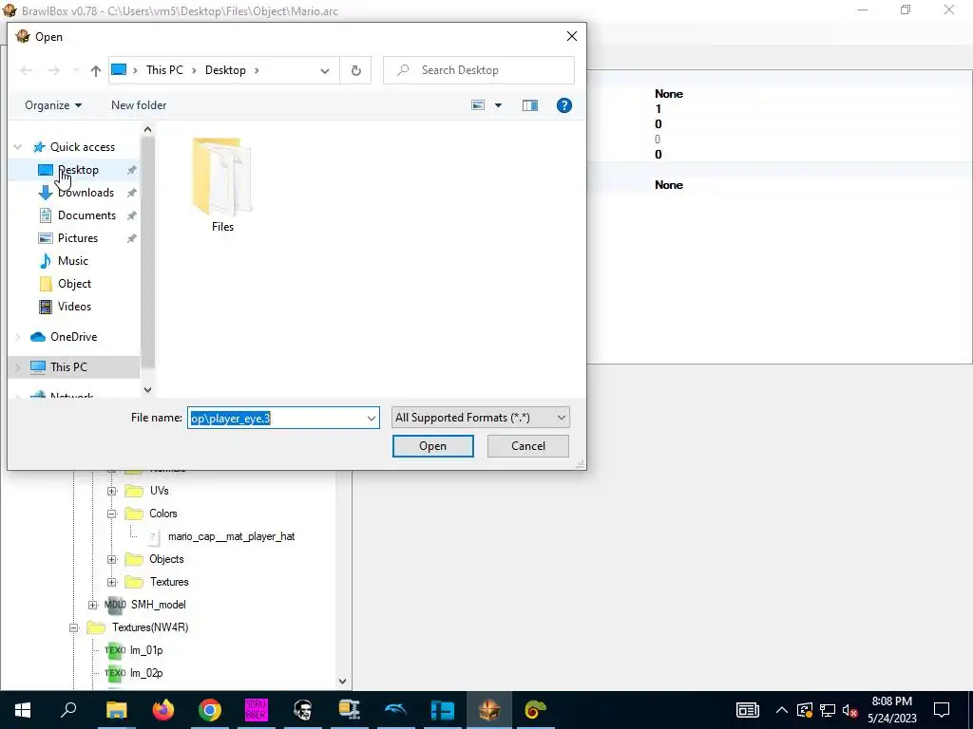
Task: Select lm_02p texture node
Action: (146, 673)
